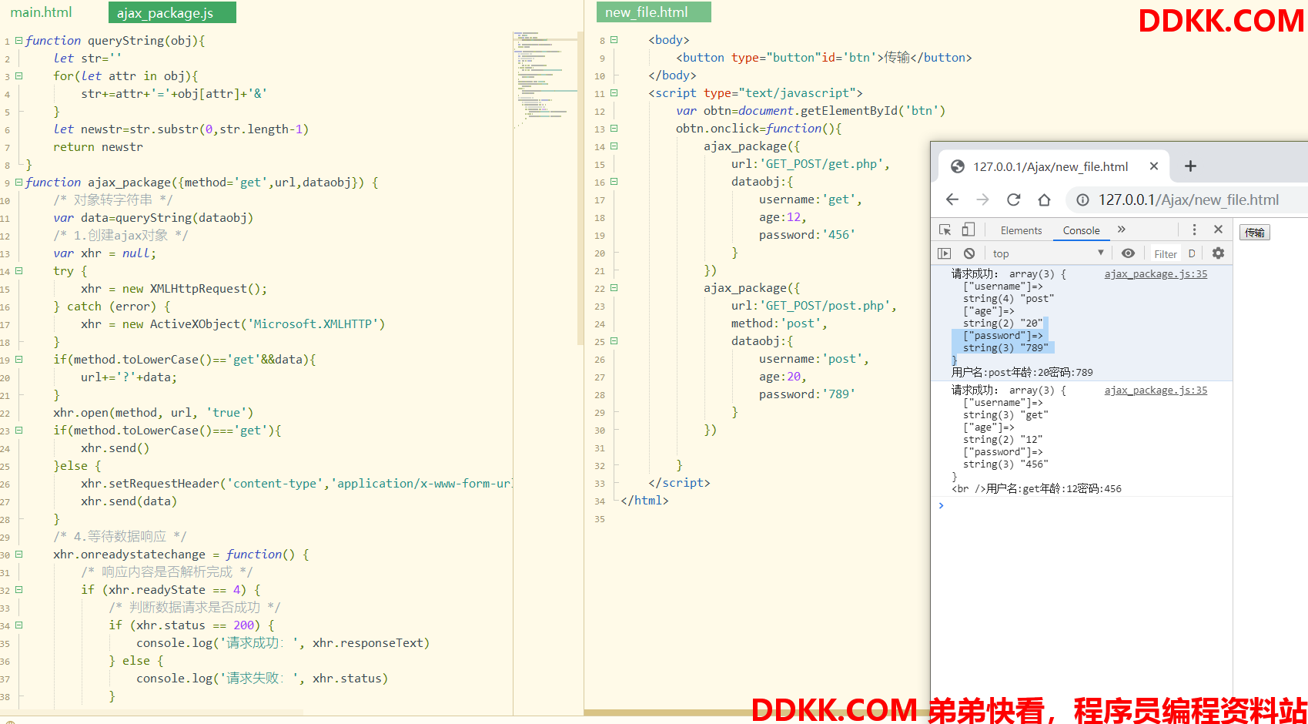
Task: View site info beside the URL
Action: pyautogui.click(x=1082, y=199)
